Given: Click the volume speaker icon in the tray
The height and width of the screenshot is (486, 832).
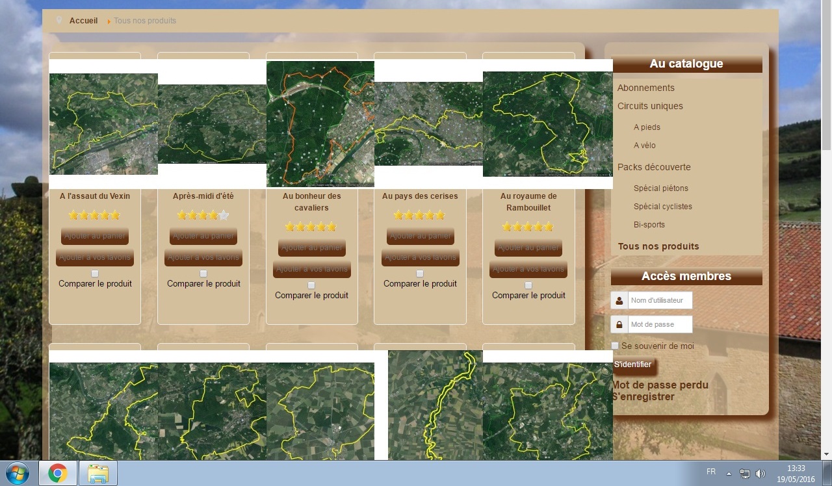Looking at the screenshot, I should (x=760, y=474).
